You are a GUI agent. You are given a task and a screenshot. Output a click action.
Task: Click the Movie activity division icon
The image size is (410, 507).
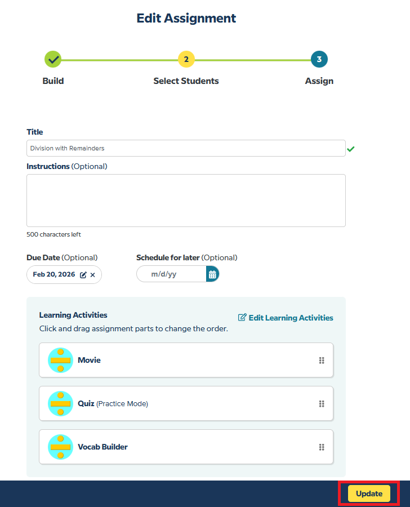coord(60,360)
